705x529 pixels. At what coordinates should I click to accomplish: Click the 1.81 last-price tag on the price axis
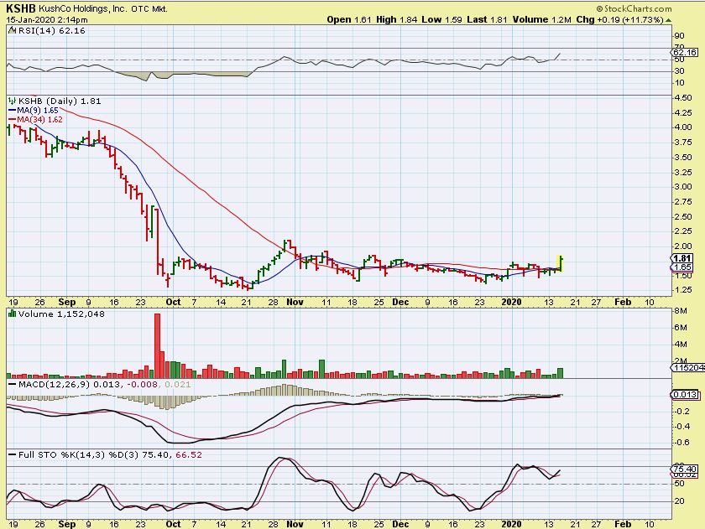point(682,258)
